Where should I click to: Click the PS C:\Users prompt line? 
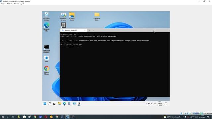71,45
